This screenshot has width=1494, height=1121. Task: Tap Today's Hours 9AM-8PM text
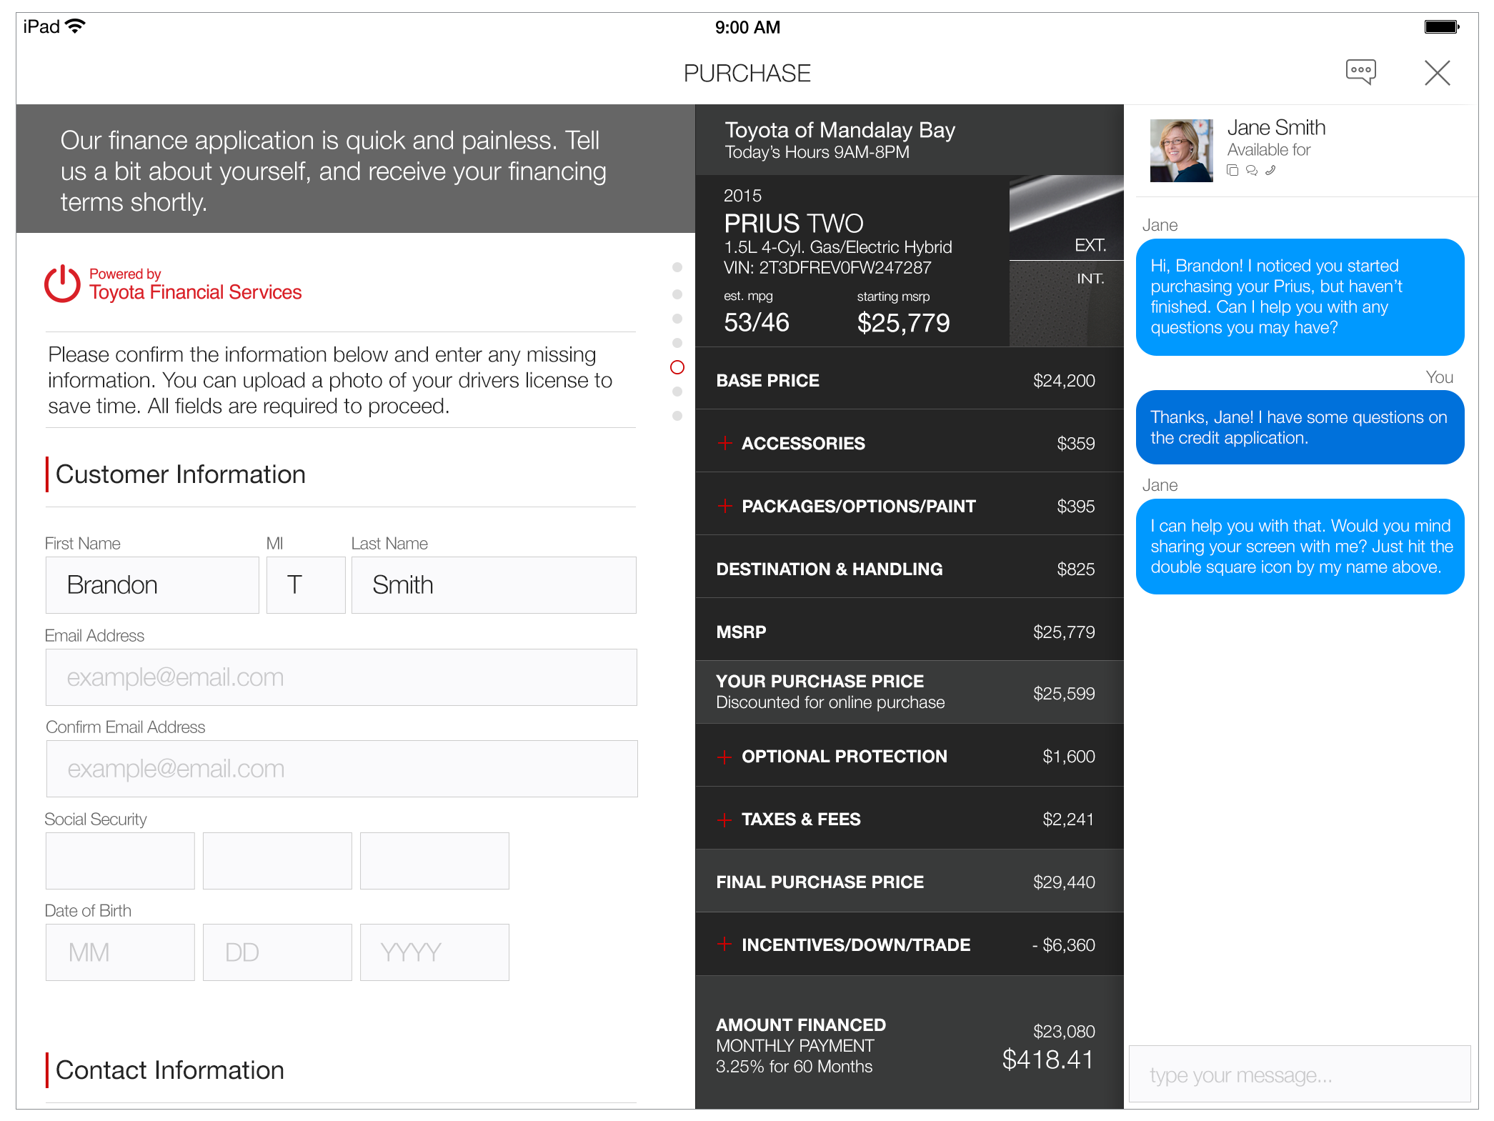coord(817,152)
